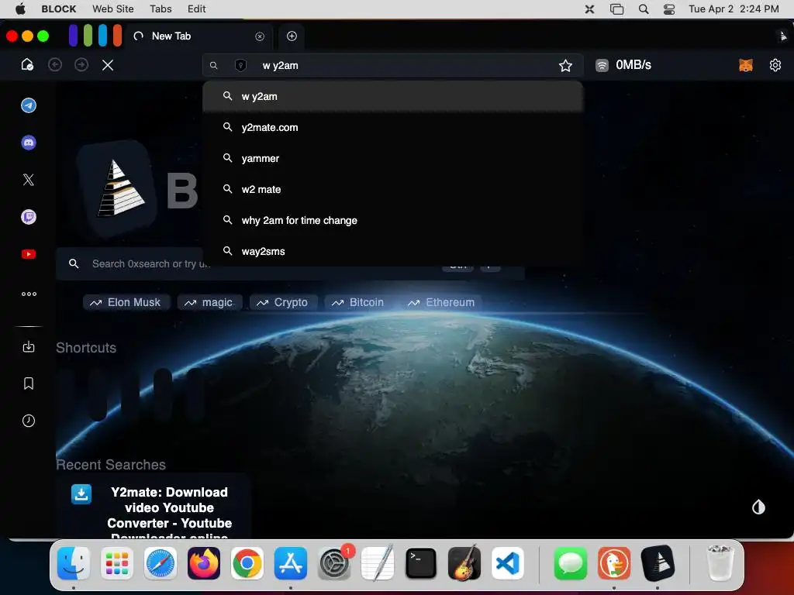This screenshot has height=595, width=794.
Task: Open the Telegram sidebar shortcut
Action: 29,105
